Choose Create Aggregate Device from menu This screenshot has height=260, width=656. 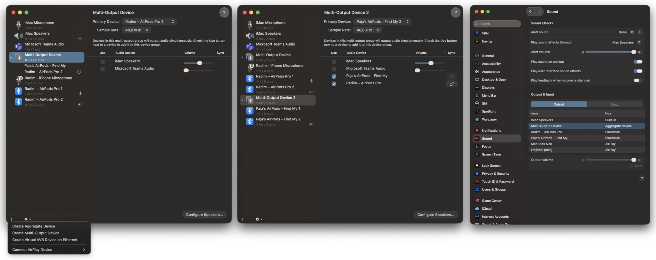(x=34, y=226)
